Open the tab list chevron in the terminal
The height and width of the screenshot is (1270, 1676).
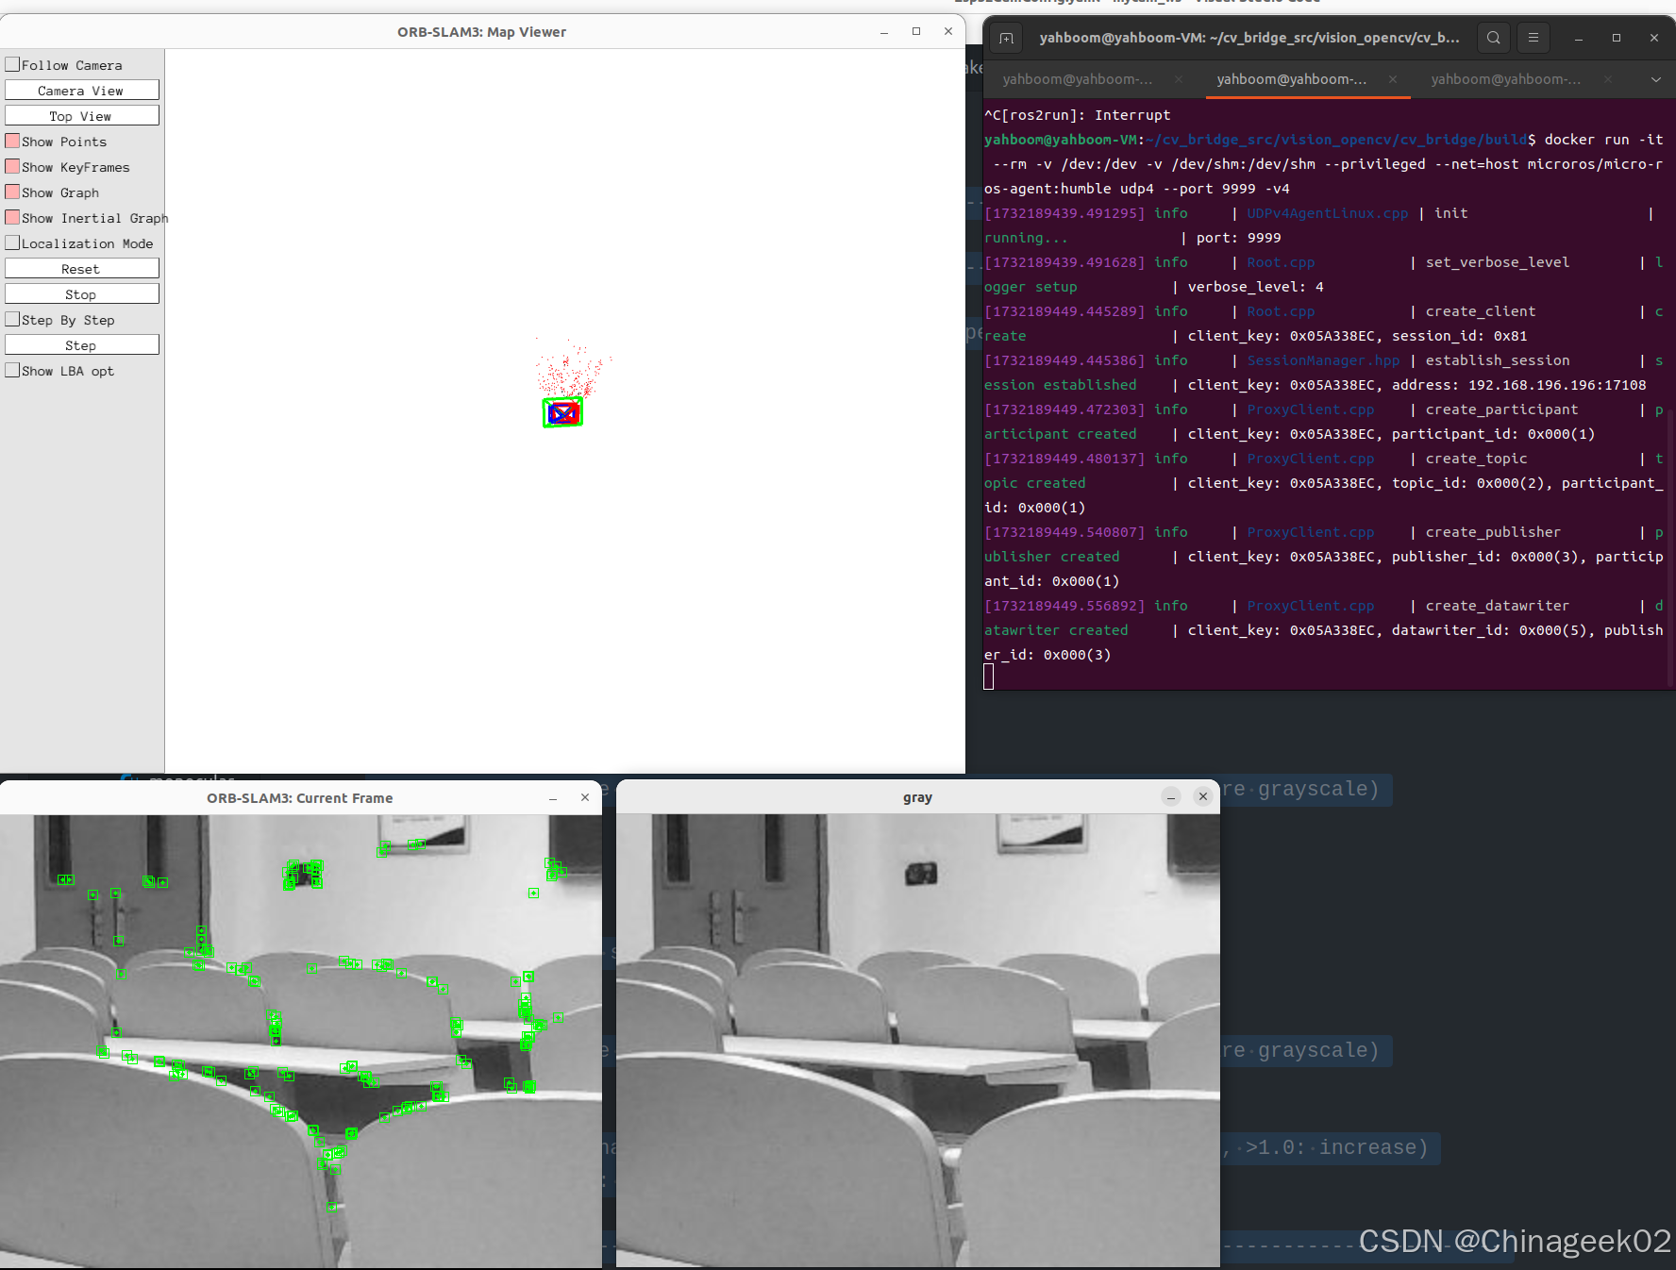point(1656,79)
